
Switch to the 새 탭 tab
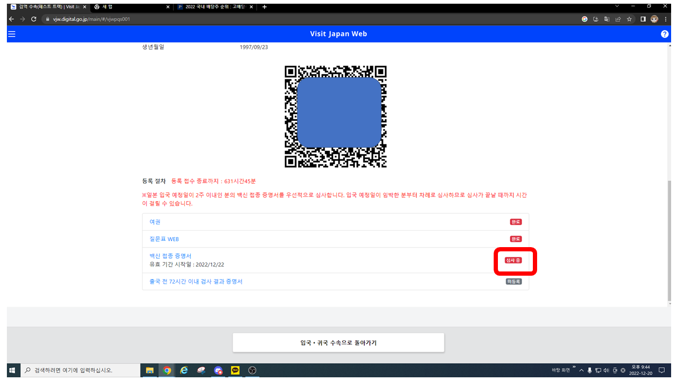[x=131, y=7]
